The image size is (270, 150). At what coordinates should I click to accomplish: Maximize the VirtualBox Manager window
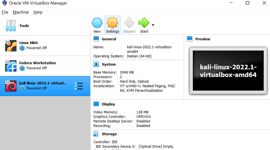coord(247,3)
